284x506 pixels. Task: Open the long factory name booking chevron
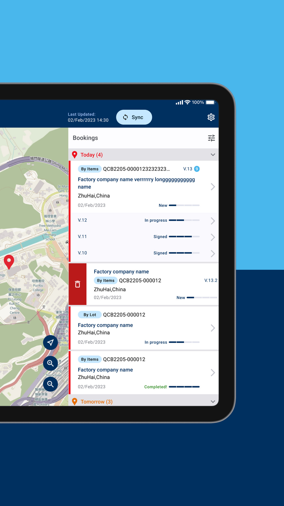213,187
